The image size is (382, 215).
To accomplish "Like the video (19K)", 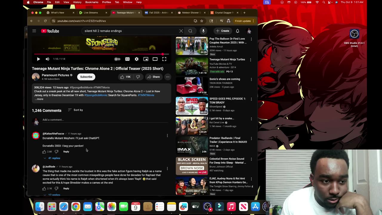I will point(125,77).
